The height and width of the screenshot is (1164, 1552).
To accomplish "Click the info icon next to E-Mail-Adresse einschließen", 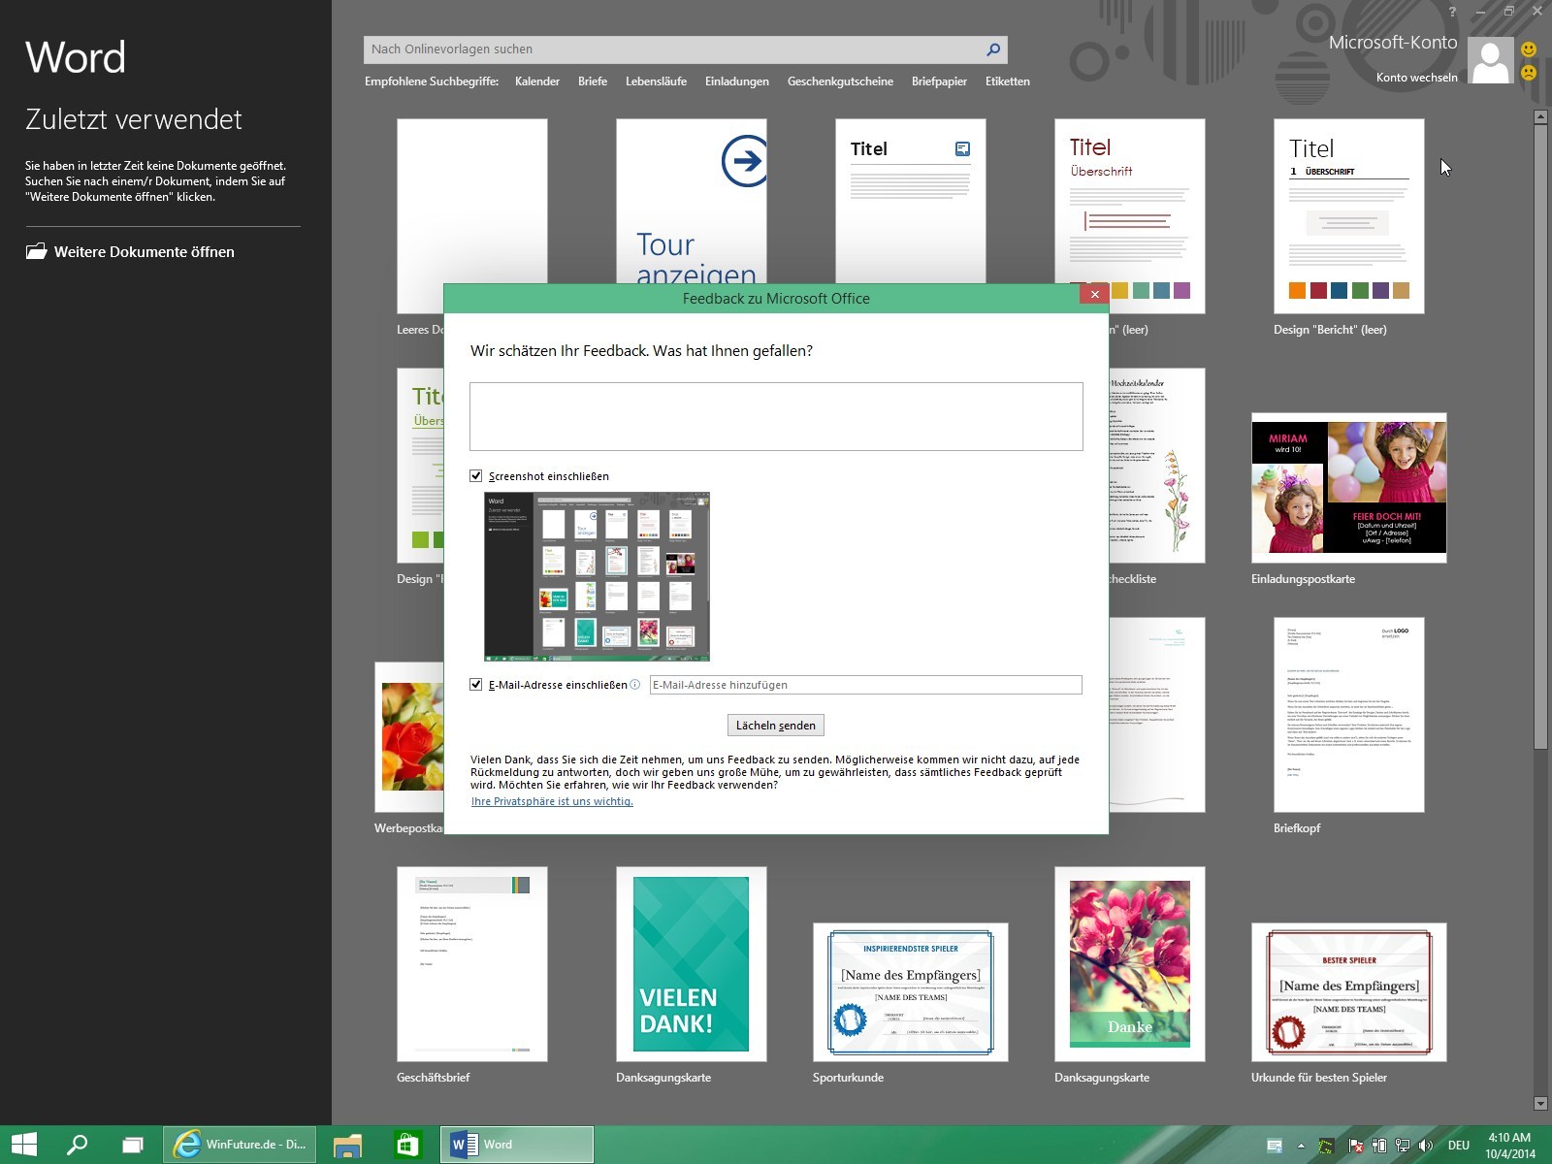I will 635,685.
